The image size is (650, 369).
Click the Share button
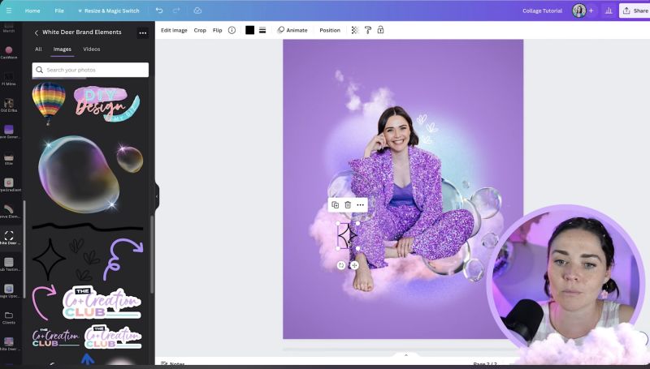[x=635, y=11]
